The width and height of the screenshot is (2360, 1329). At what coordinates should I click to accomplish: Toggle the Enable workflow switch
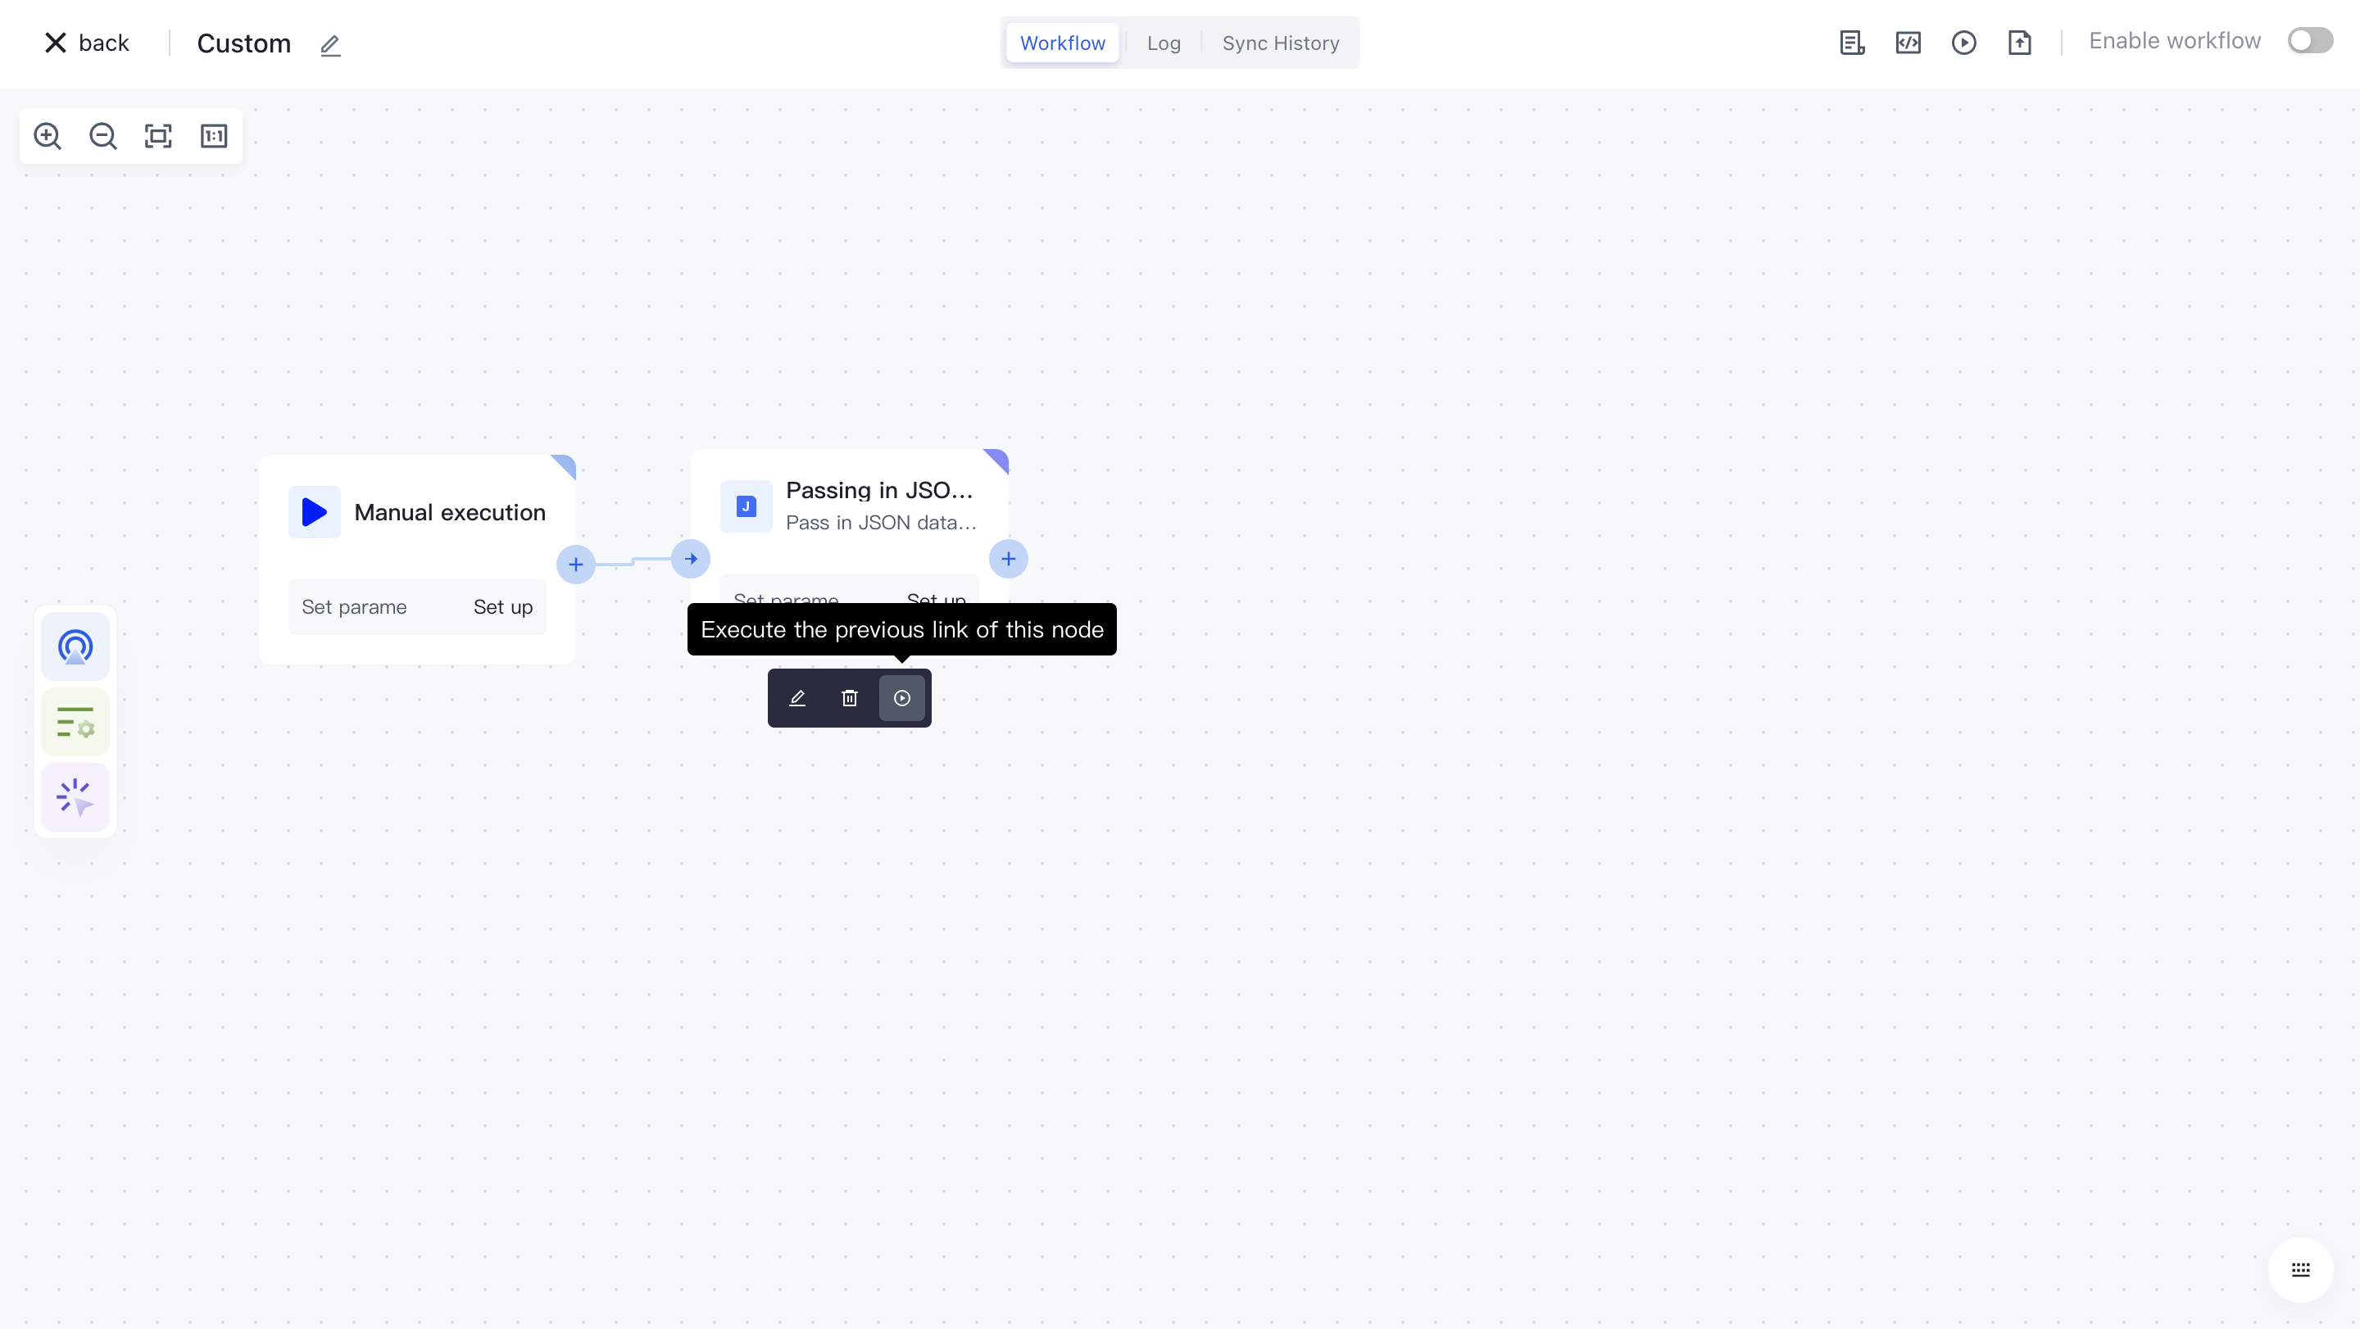pos(2310,40)
